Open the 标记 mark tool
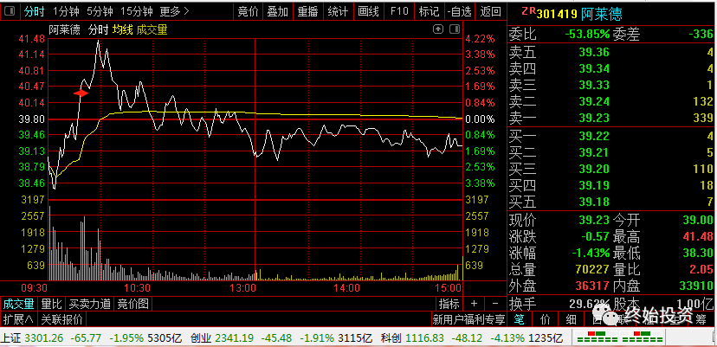 click(x=429, y=11)
